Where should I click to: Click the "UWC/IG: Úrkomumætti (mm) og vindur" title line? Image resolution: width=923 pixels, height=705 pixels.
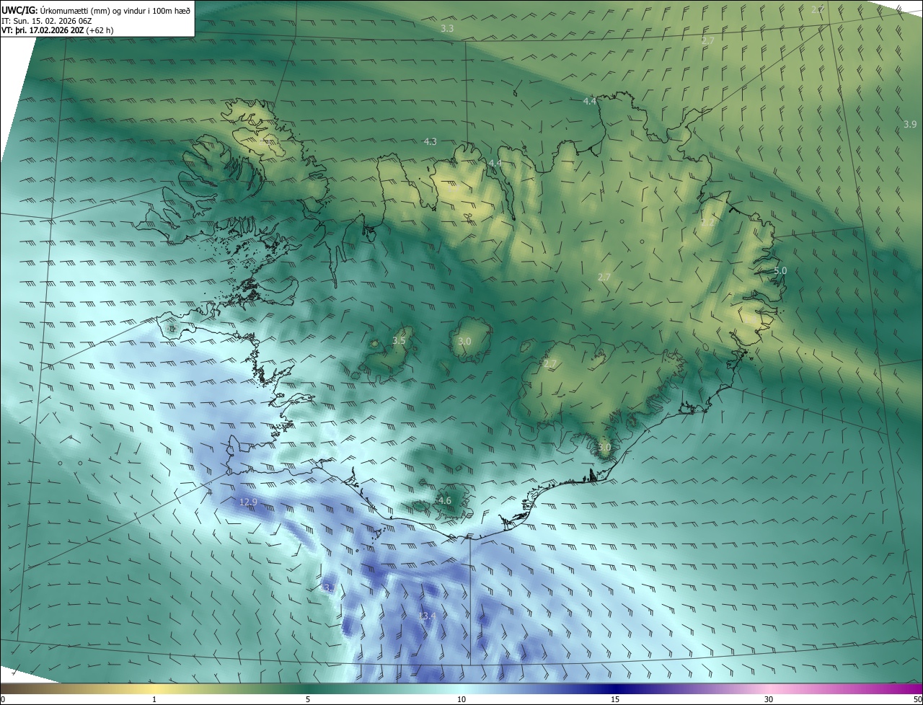[x=96, y=10]
